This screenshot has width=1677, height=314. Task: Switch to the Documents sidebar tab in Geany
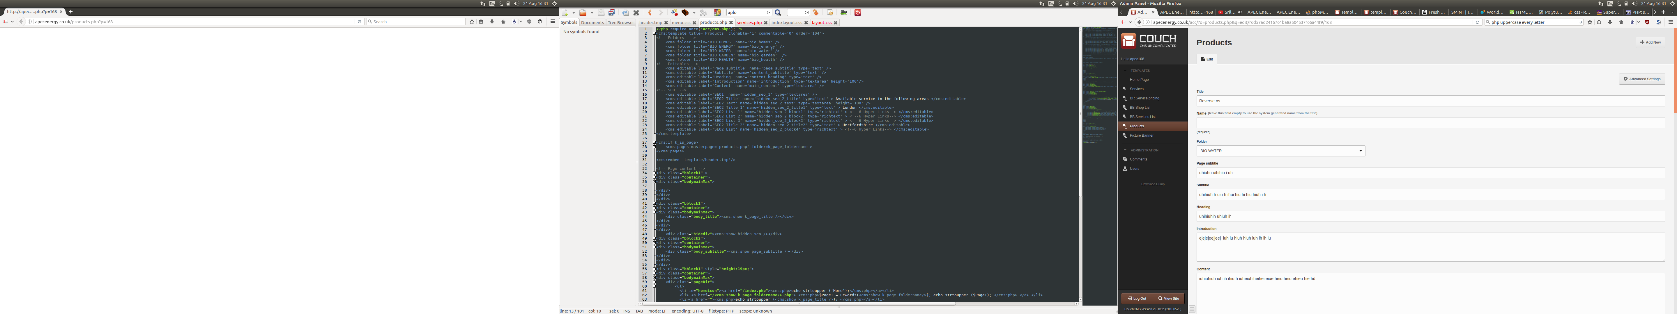point(592,22)
